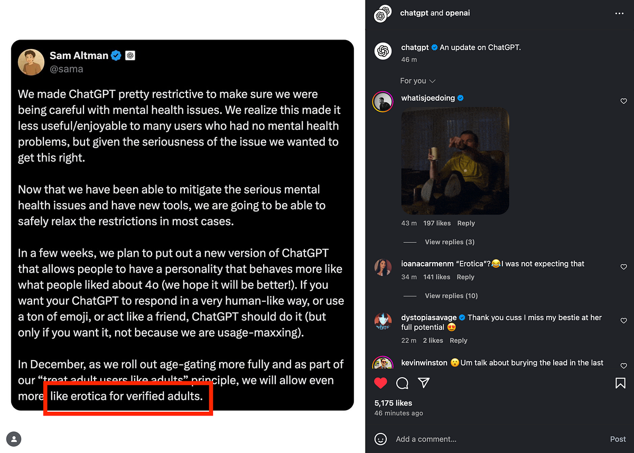Screen dimensions: 634x453
Task: Like ioanacarmenm's Erotica comment
Action: point(623,267)
